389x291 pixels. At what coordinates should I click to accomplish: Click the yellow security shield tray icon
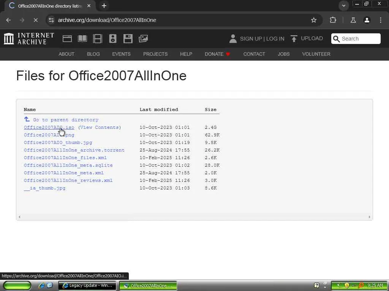coord(347,285)
